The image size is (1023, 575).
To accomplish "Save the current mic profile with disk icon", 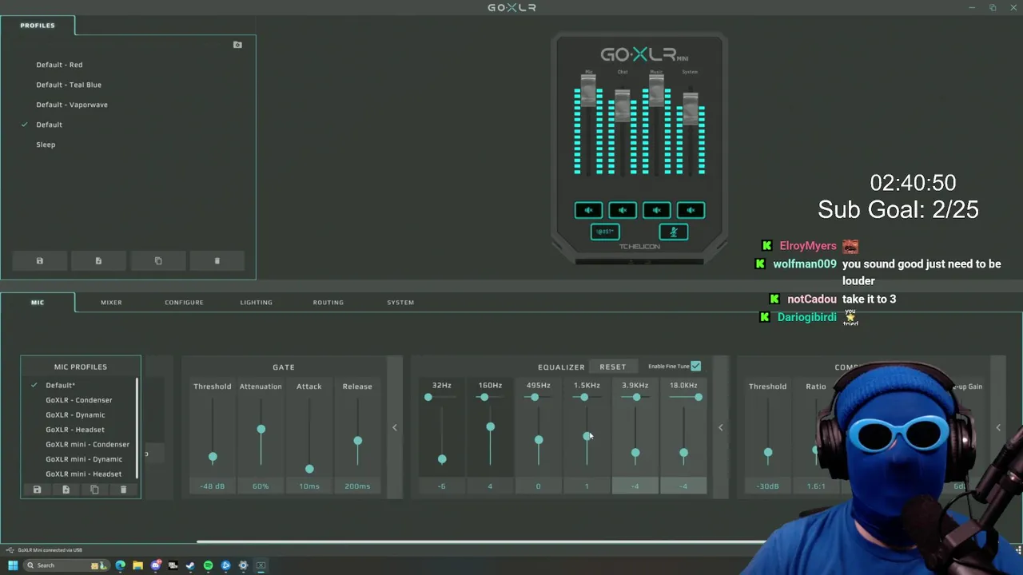I will [x=37, y=490].
